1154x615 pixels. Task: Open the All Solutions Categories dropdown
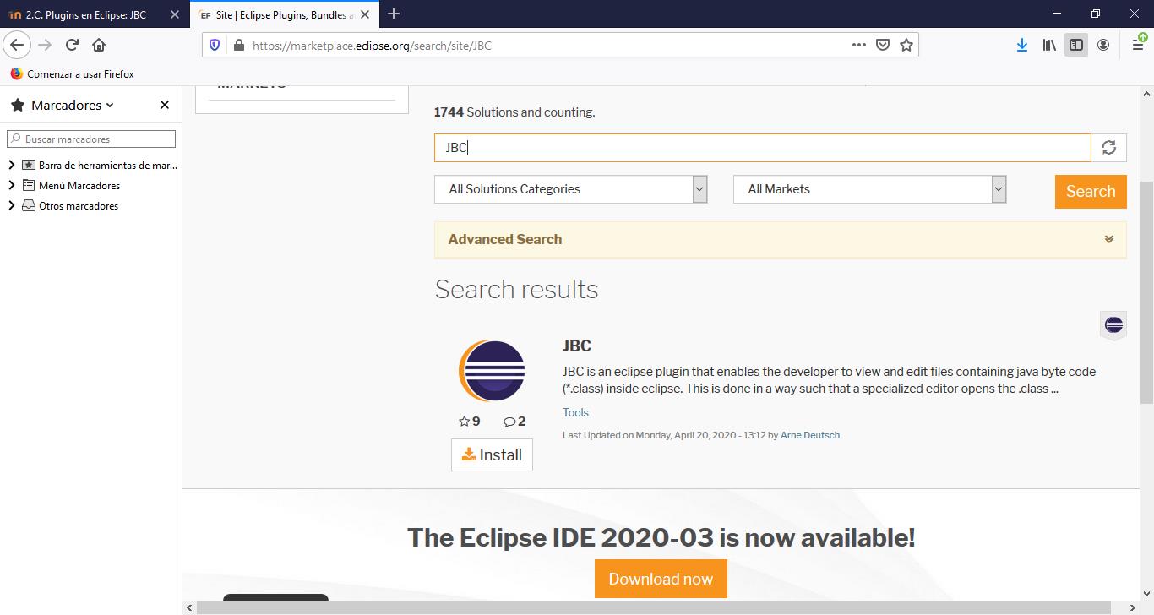(x=570, y=189)
